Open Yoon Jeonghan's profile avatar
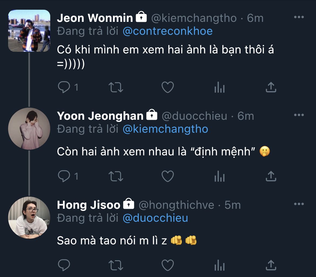Viewport: 316px width, 277px height. tap(29, 129)
